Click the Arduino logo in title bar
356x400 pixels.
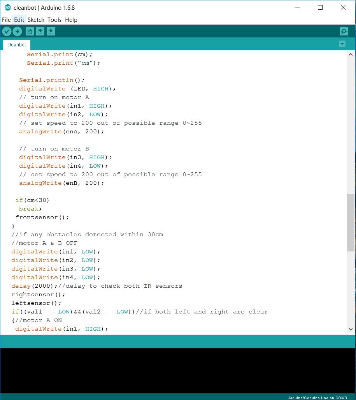[x=8, y=8]
